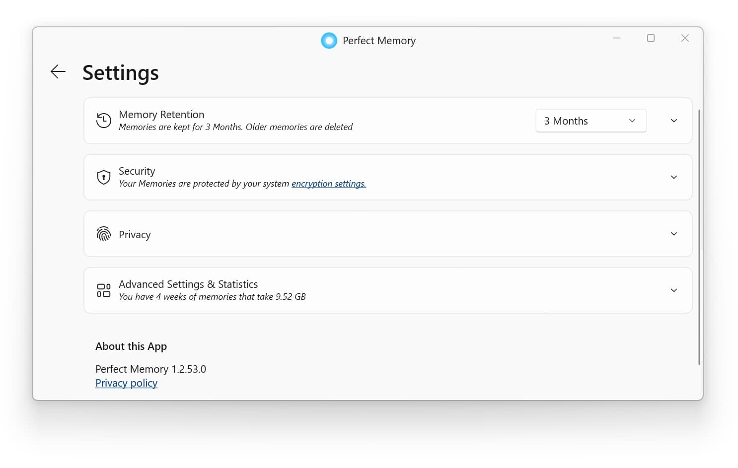This screenshot has width=738, height=468.
Task: Click the Advanced Settings & Statistics grid icon
Action: 103,290
